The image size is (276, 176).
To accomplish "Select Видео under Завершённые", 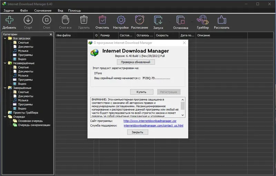I will pos(22,108).
